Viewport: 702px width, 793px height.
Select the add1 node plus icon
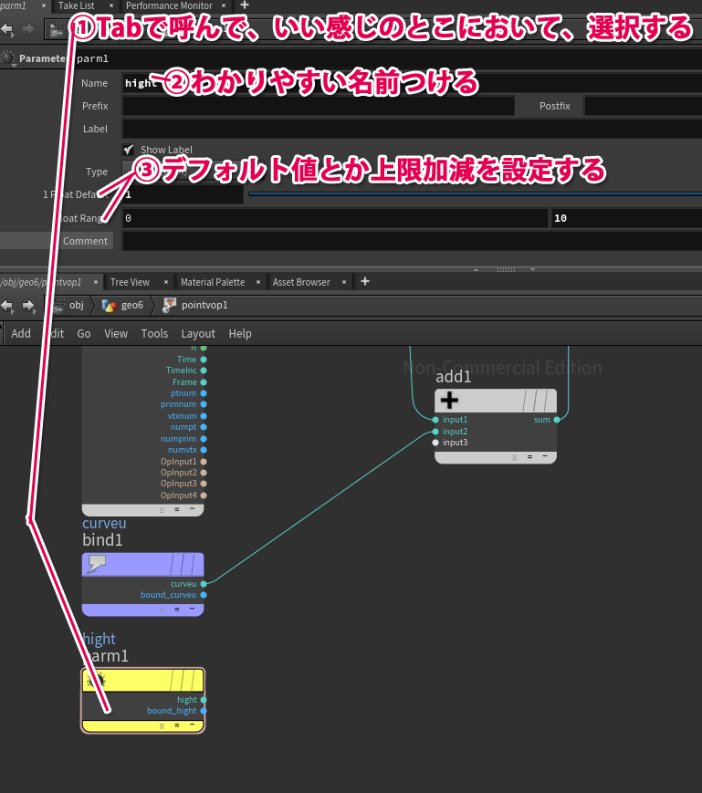[x=449, y=401]
